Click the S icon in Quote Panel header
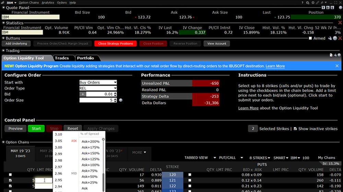This screenshot has width=343, height=192. pyautogui.click(x=332, y=8)
